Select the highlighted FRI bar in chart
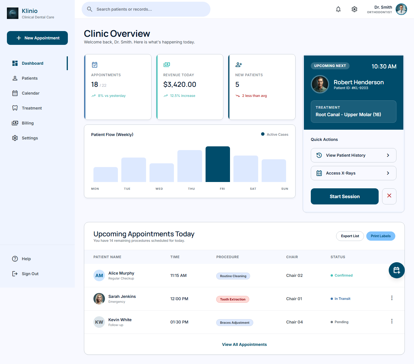 pyautogui.click(x=218, y=164)
